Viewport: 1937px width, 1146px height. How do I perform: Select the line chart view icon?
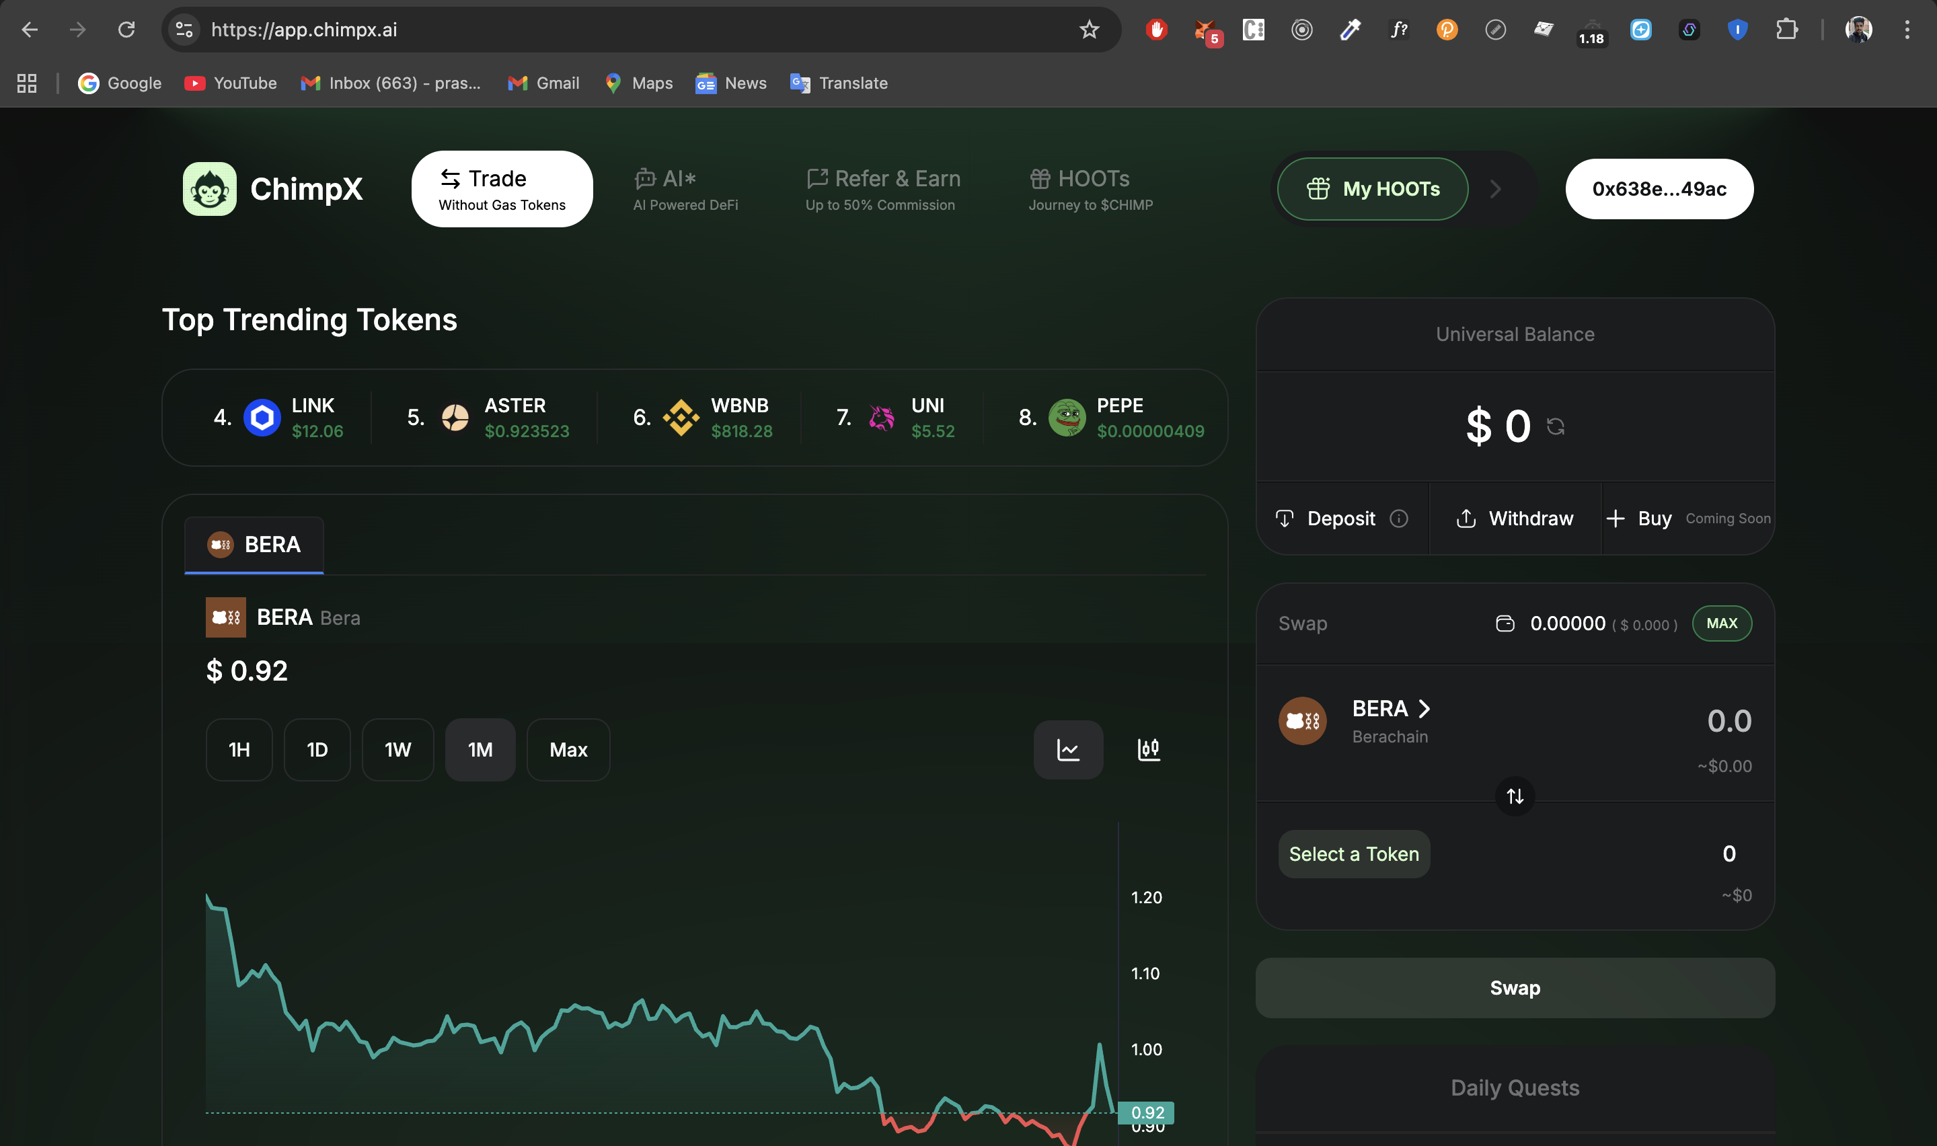coord(1069,749)
